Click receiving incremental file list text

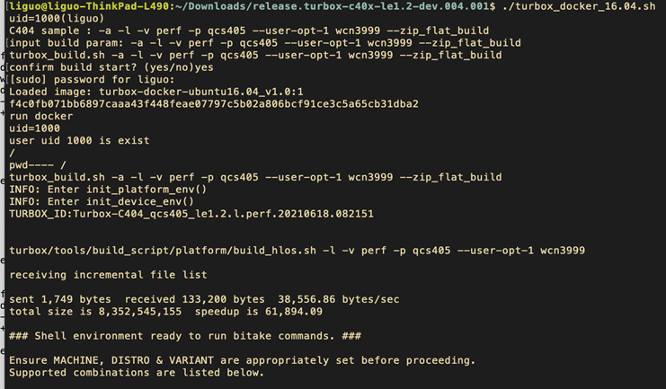tap(108, 275)
